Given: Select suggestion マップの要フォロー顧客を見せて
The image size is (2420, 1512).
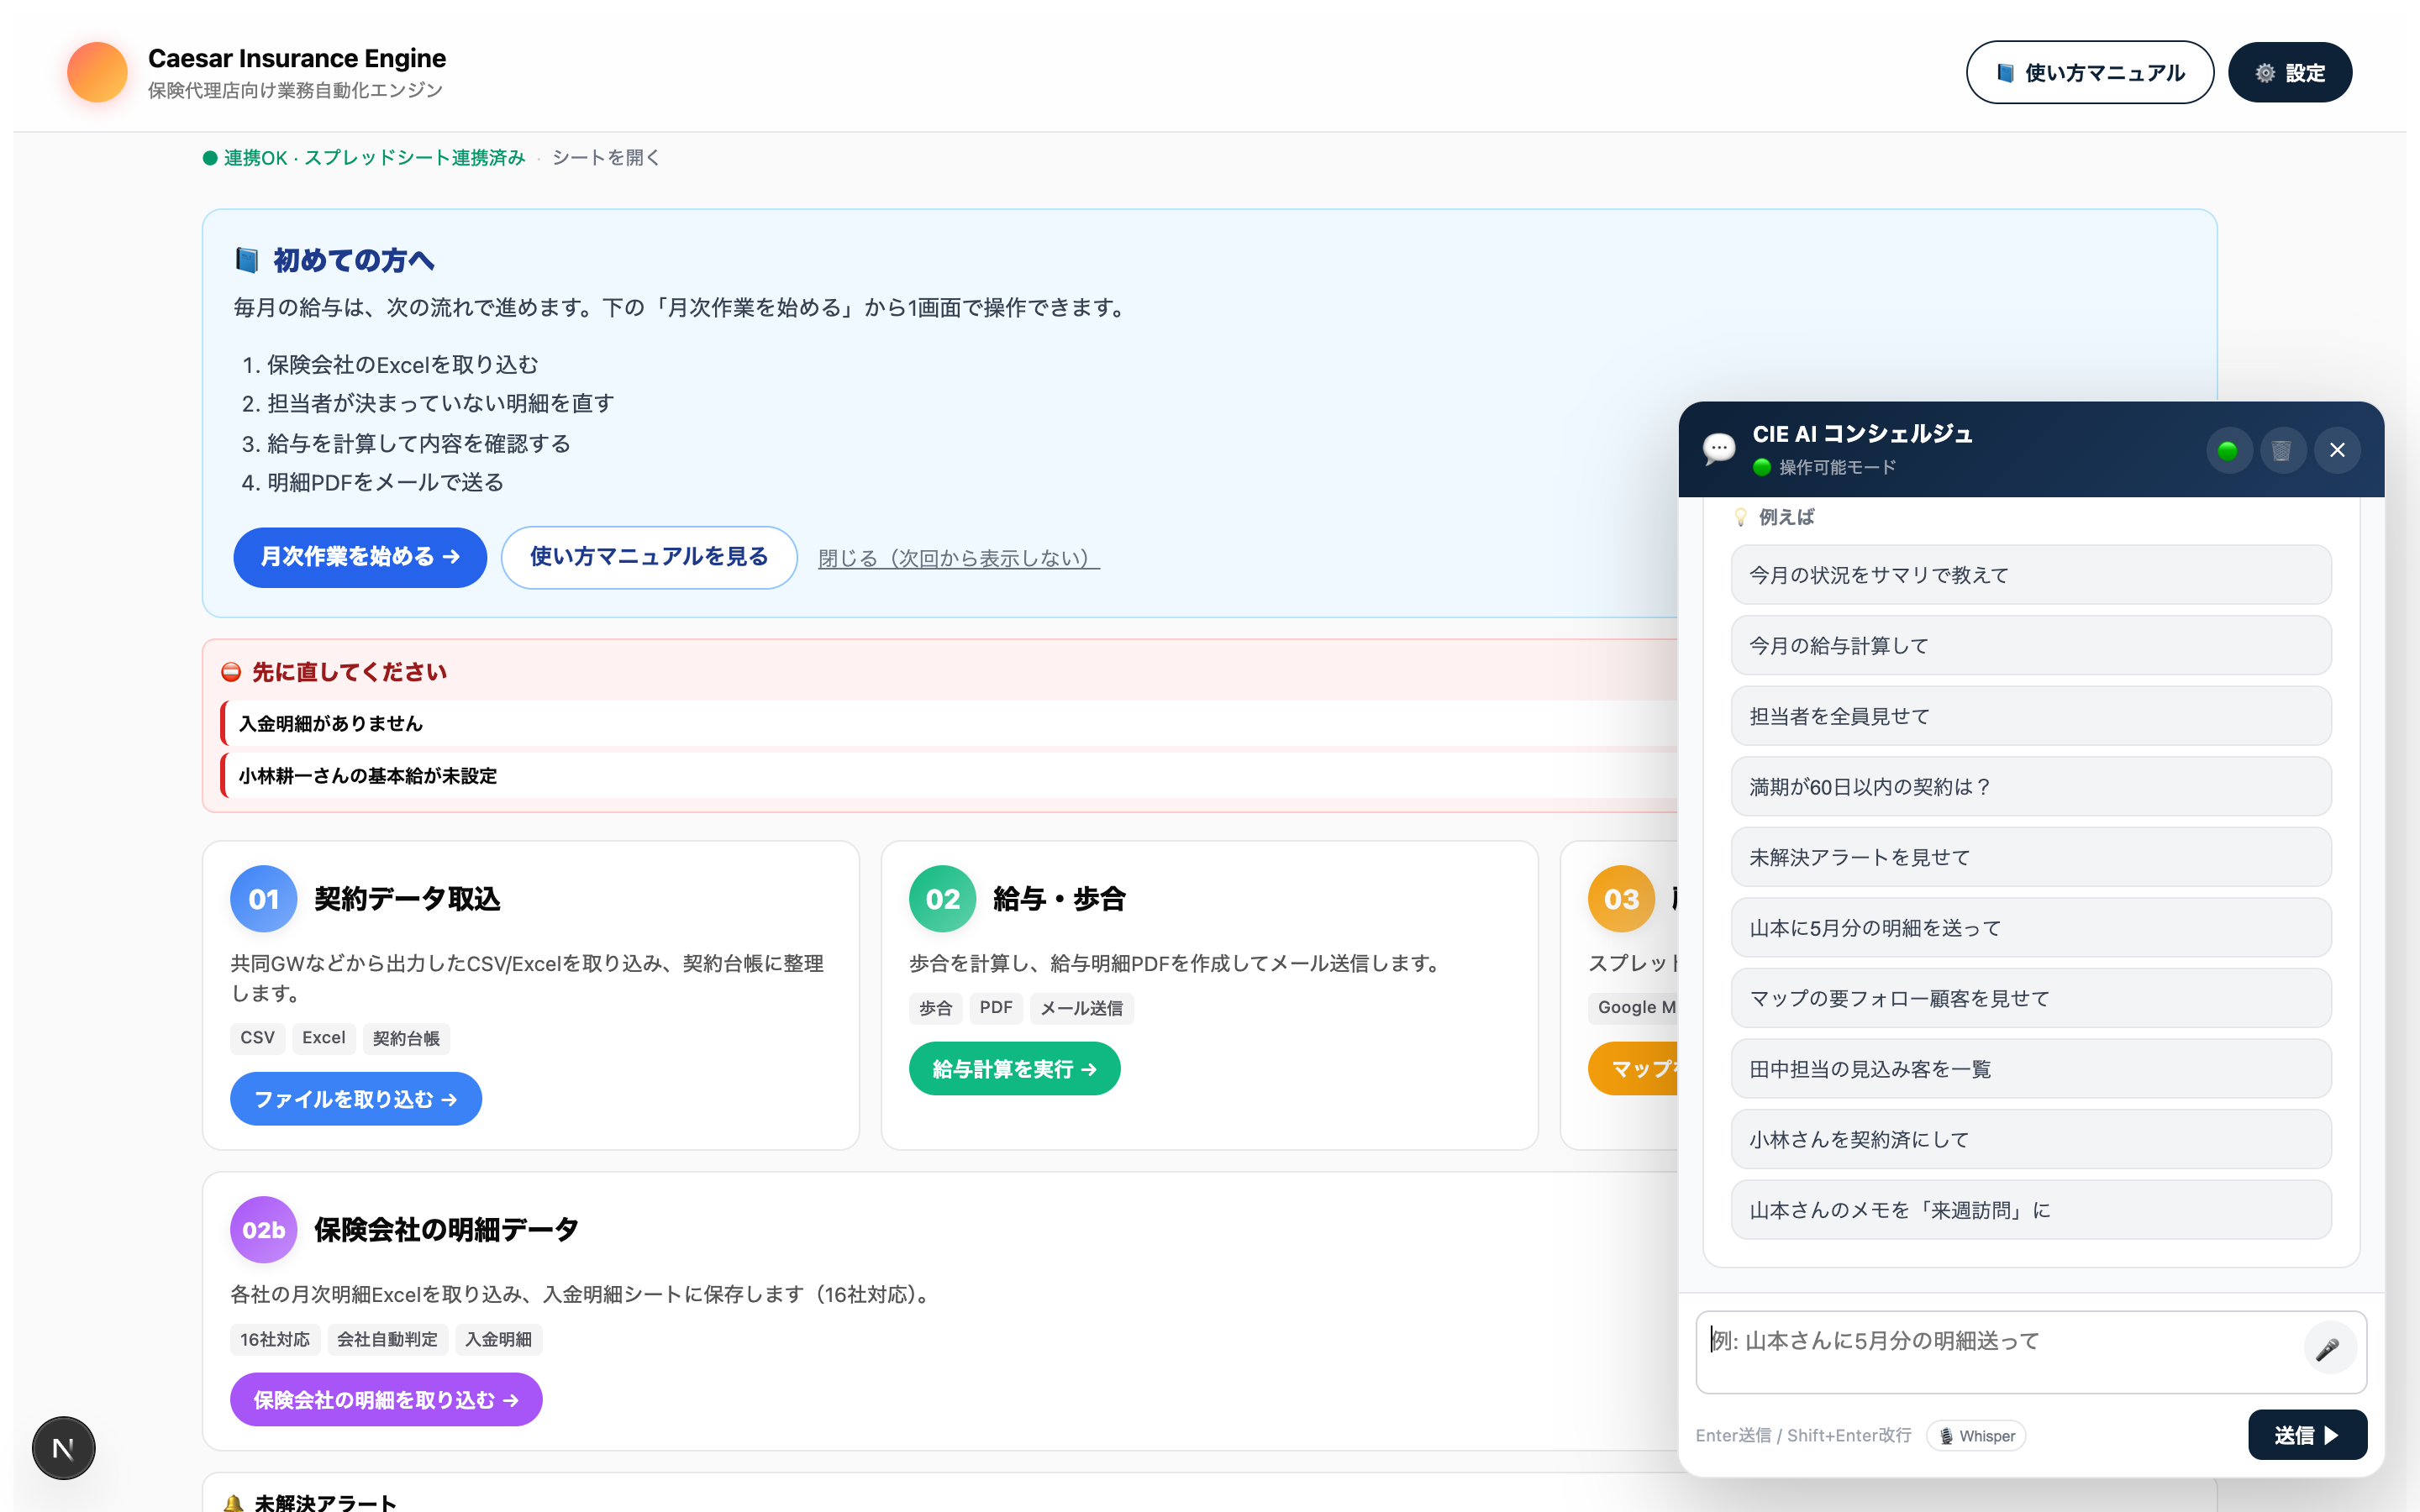Looking at the screenshot, I should tap(2031, 998).
